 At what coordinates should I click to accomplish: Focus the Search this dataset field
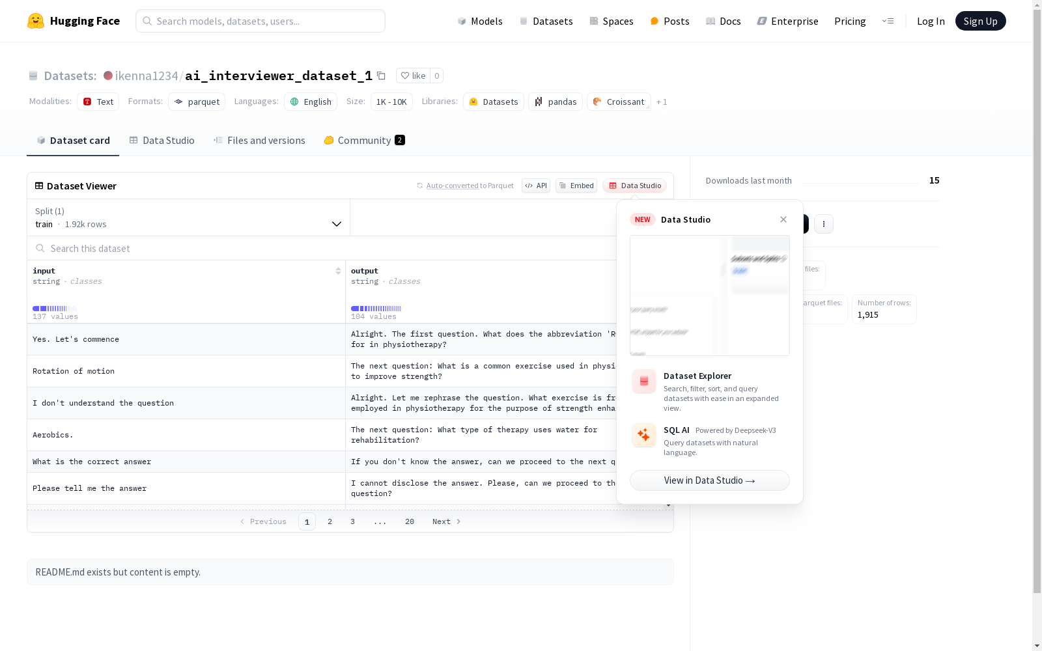click(x=322, y=248)
